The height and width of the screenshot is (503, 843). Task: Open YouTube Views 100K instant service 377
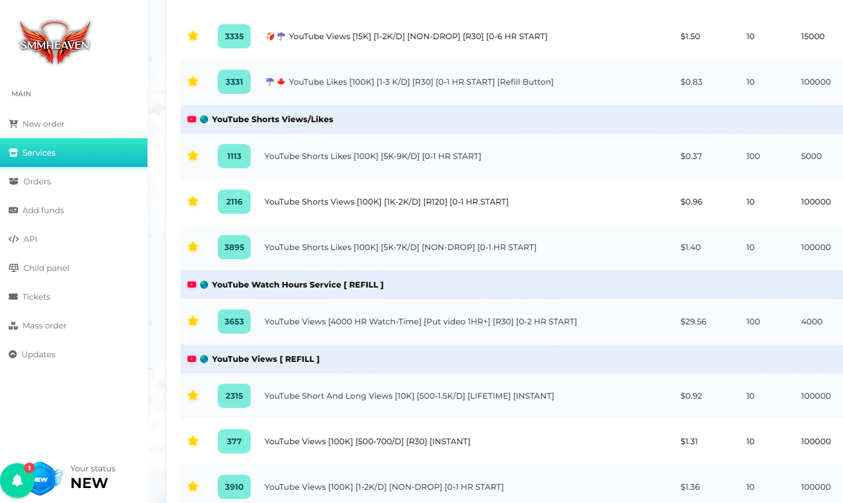tap(367, 441)
